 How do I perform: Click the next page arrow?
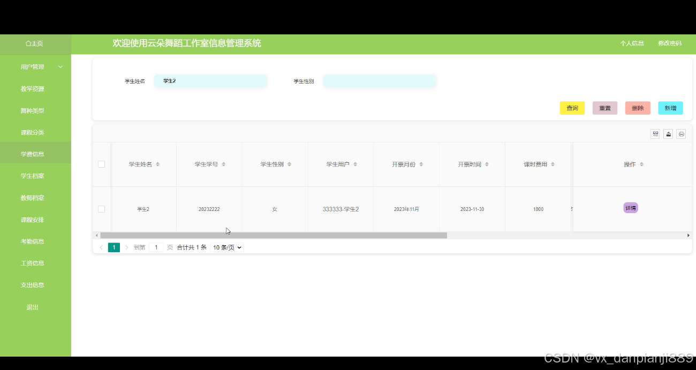[126, 247]
